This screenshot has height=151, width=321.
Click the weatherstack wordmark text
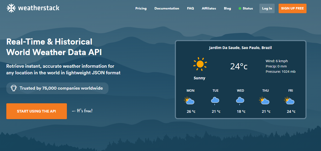39,8
